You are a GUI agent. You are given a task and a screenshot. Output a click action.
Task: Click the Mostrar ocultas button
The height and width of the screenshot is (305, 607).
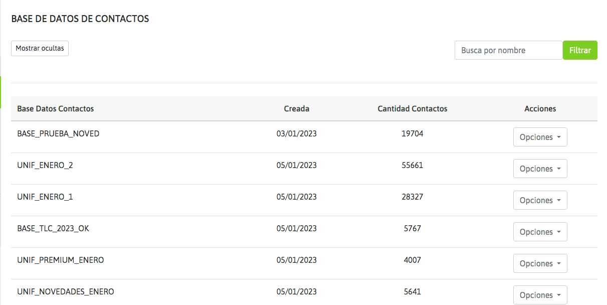coord(40,49)
